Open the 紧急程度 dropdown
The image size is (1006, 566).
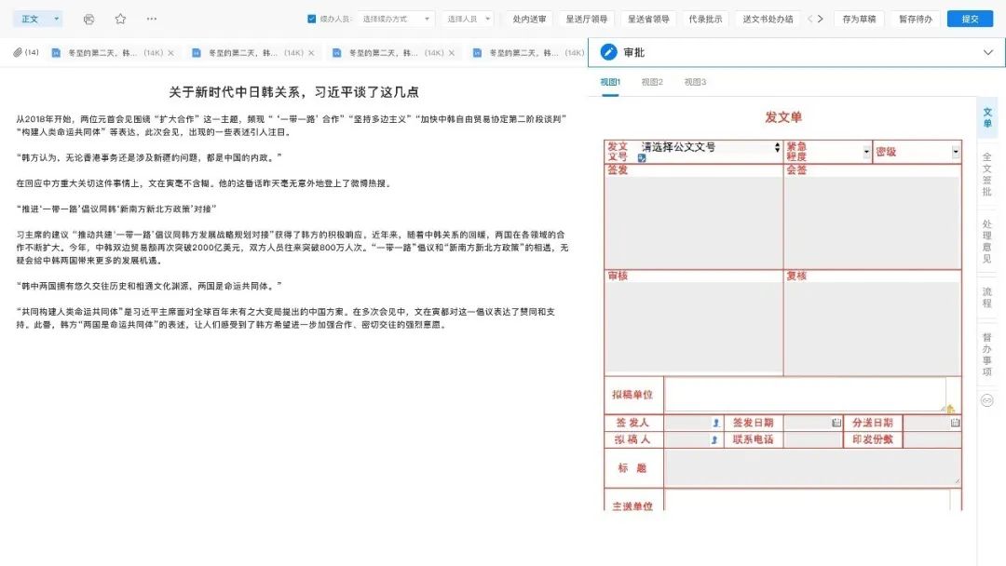click(x=866, y=152)
